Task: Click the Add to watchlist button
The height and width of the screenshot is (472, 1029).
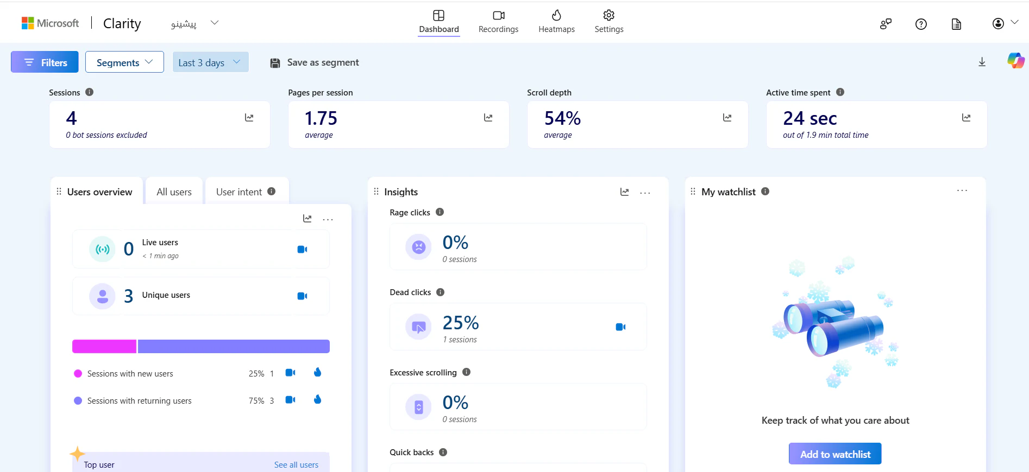Action: coord(835,454)
